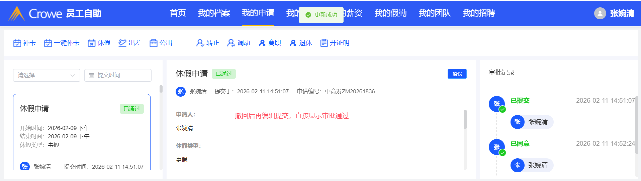
Task: Click 开始时间 2026-02-09 下午 on the card
Action: tap(55, 128)
